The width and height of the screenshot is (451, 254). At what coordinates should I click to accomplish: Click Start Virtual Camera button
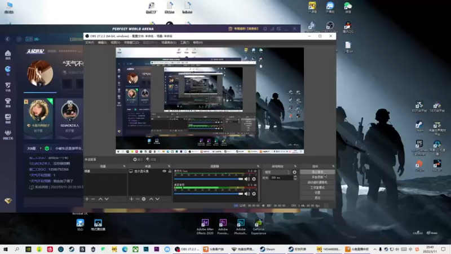(x=317, y=182)
